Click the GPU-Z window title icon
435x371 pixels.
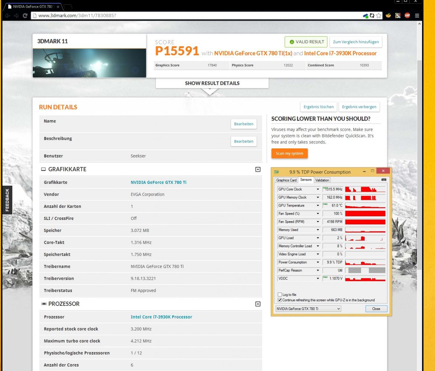coord(277,172)
